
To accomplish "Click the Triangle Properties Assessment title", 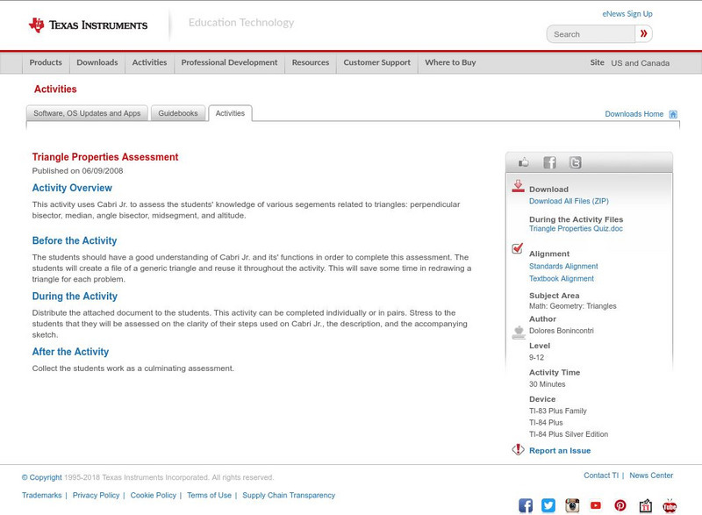I will pos(105,157).
